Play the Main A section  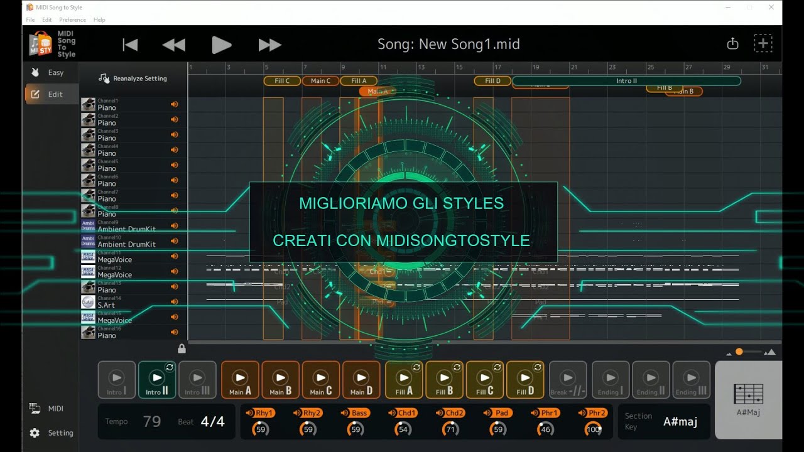click(240, 380)
